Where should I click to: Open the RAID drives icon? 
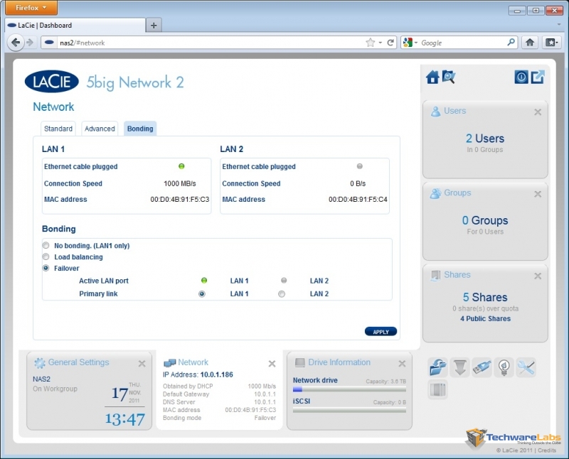437,390
